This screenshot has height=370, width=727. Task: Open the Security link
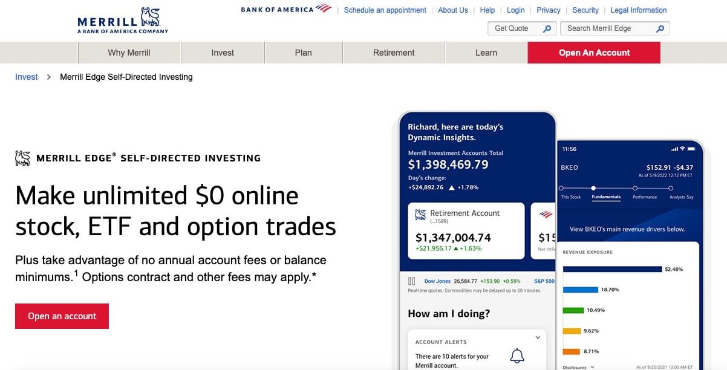585,10
